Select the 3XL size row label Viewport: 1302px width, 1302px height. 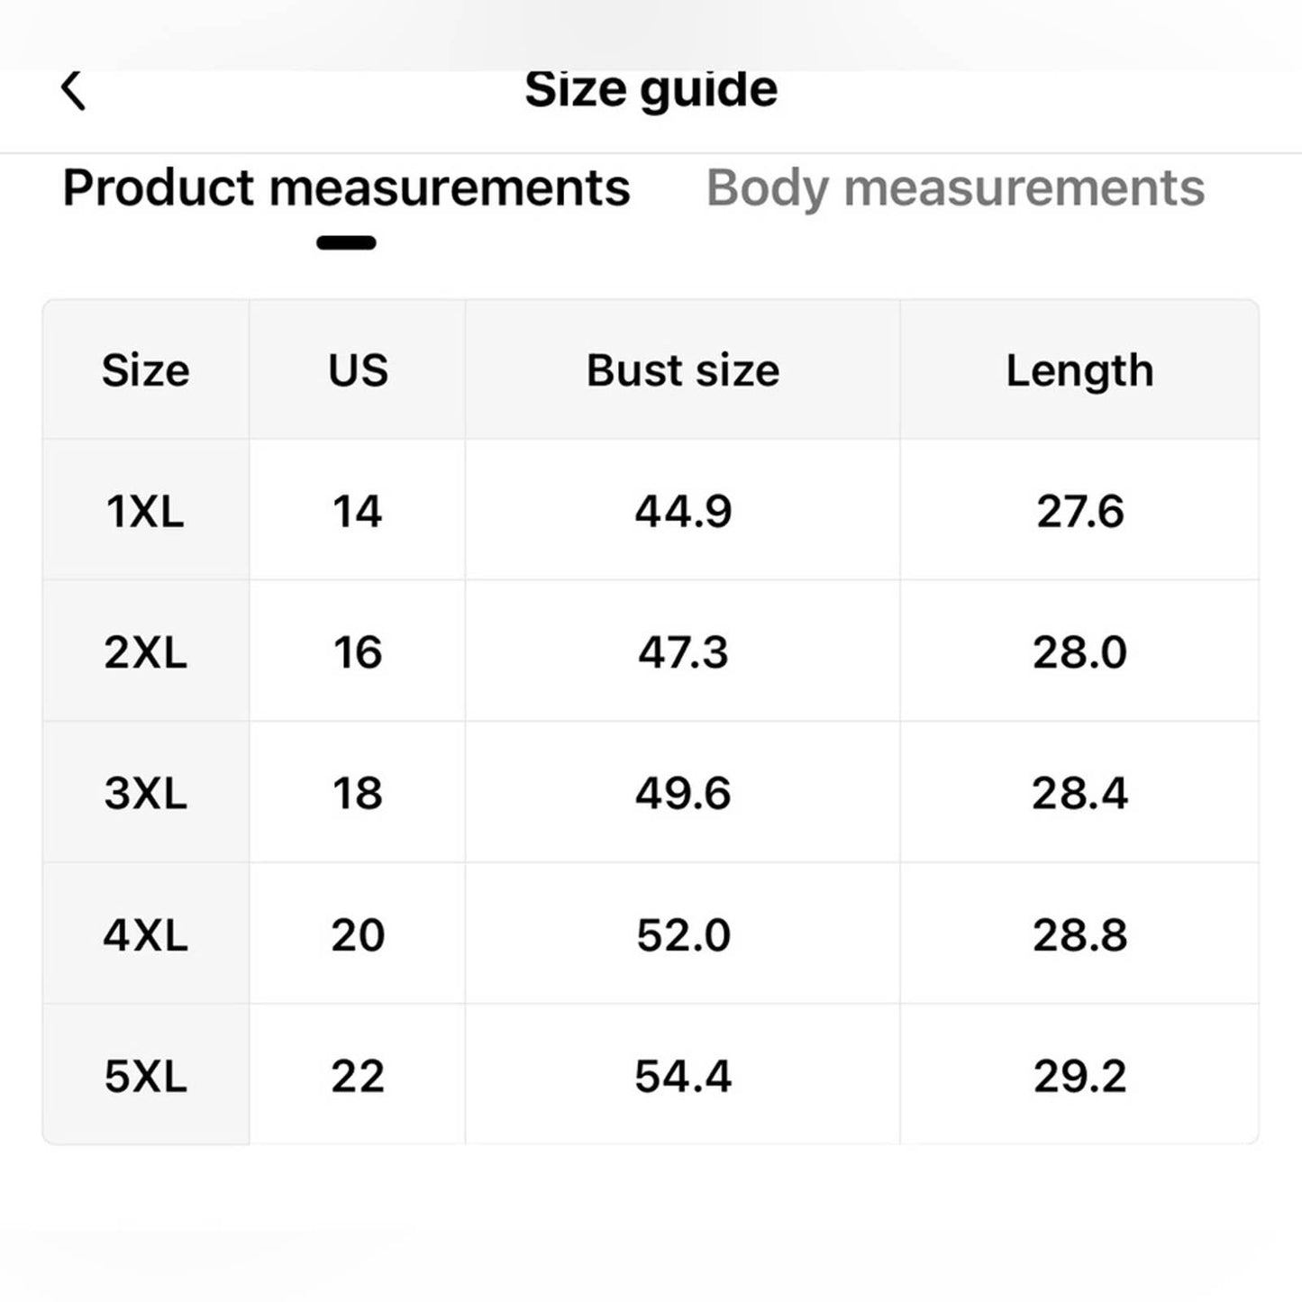tap(146, 793)
